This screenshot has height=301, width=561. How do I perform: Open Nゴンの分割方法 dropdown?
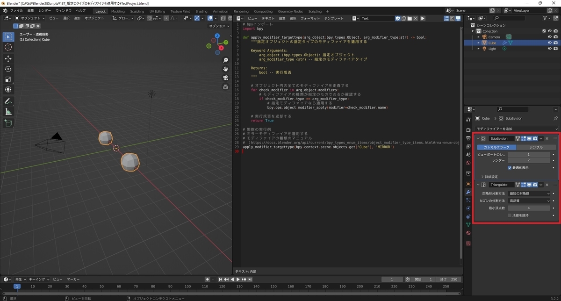point(529,201)
